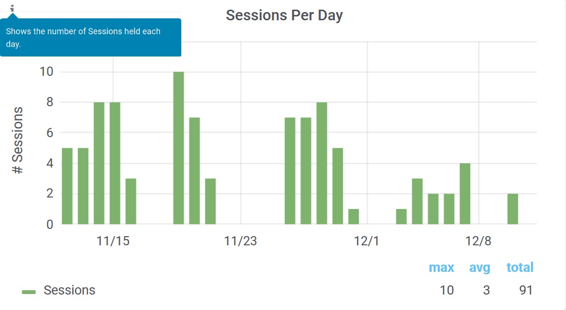Click the 11/23 date axis label
Screen dimensions: 566x310
pyautogui.click(x=240, y=241)
